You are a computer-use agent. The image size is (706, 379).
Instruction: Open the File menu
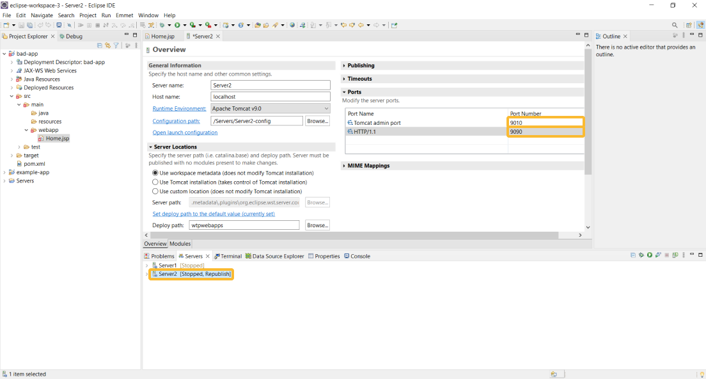click(x=7, y=15)
